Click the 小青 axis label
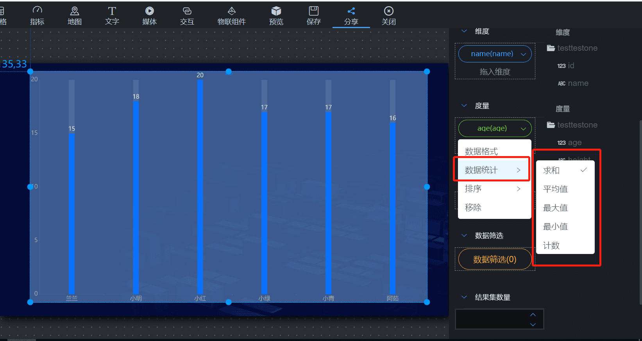642x341 pixels. [329, 298]
